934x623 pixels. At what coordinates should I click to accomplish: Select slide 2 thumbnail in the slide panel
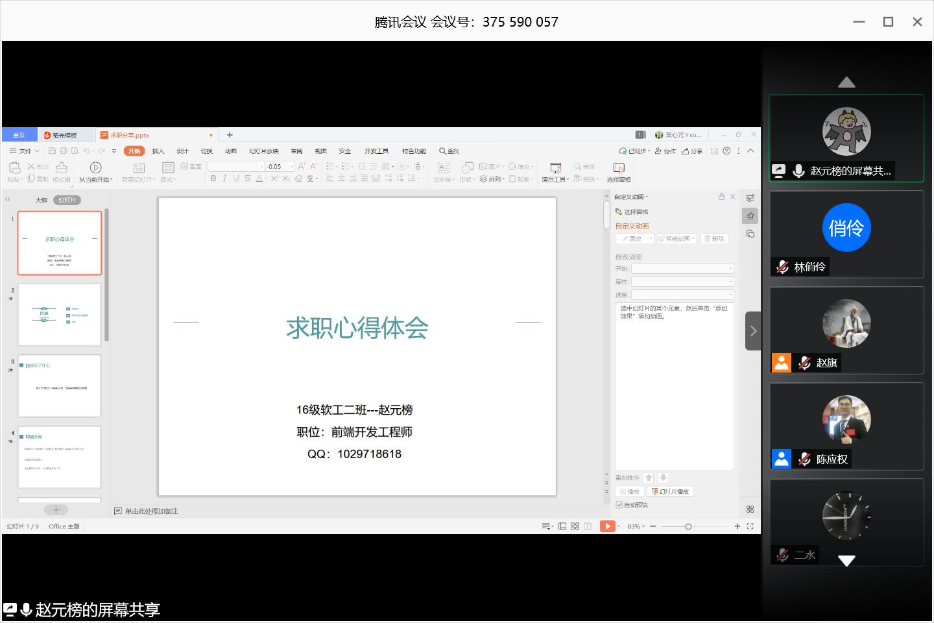[60, 315]
